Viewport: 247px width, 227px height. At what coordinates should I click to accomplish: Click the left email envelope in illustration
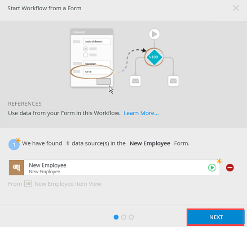pyautogui.click(x=136, y=81)
